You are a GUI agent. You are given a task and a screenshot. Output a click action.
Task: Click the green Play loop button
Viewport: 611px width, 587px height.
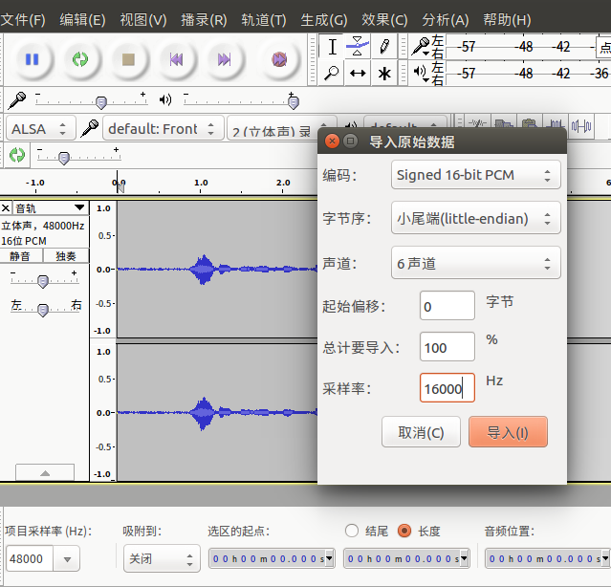click(80, 59)
